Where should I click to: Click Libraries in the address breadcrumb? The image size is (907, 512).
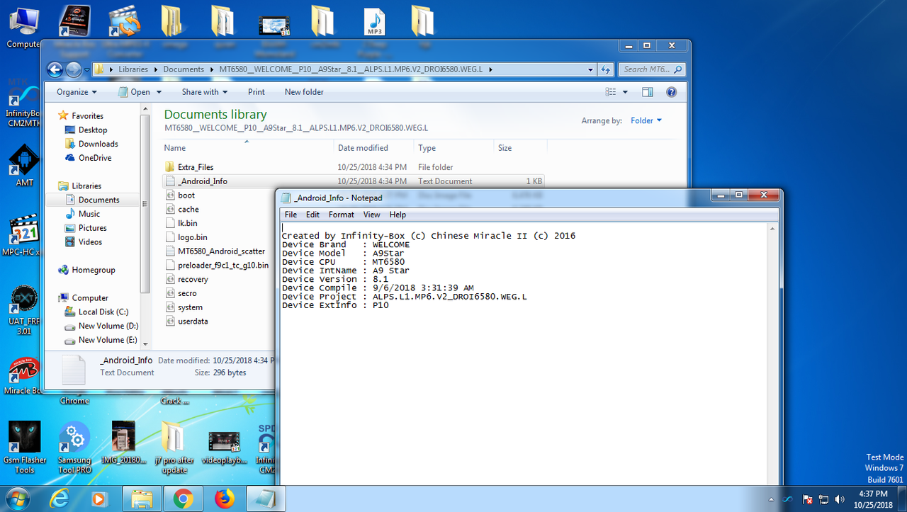pyautogui.click(x=133, y=69)
